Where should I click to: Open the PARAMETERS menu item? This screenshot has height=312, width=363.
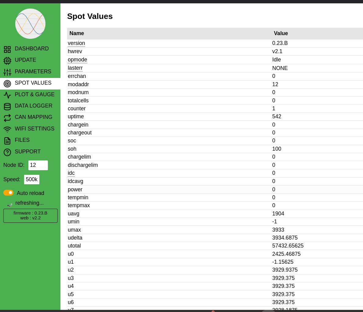pyautogui.click(x=33, y=72)
